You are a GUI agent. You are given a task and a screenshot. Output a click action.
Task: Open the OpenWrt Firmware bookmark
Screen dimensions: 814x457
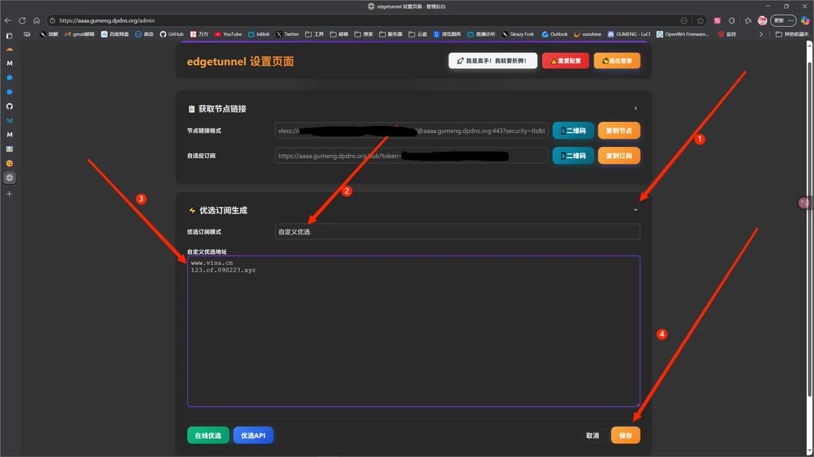tap(682, 34)
